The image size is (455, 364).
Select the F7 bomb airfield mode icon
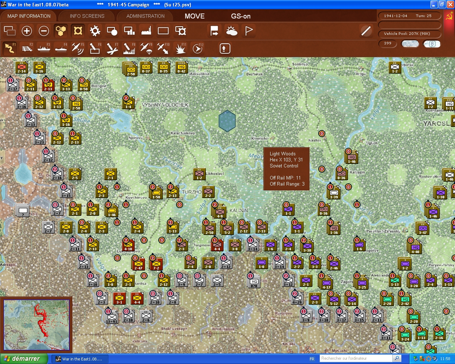coord(112,48)
